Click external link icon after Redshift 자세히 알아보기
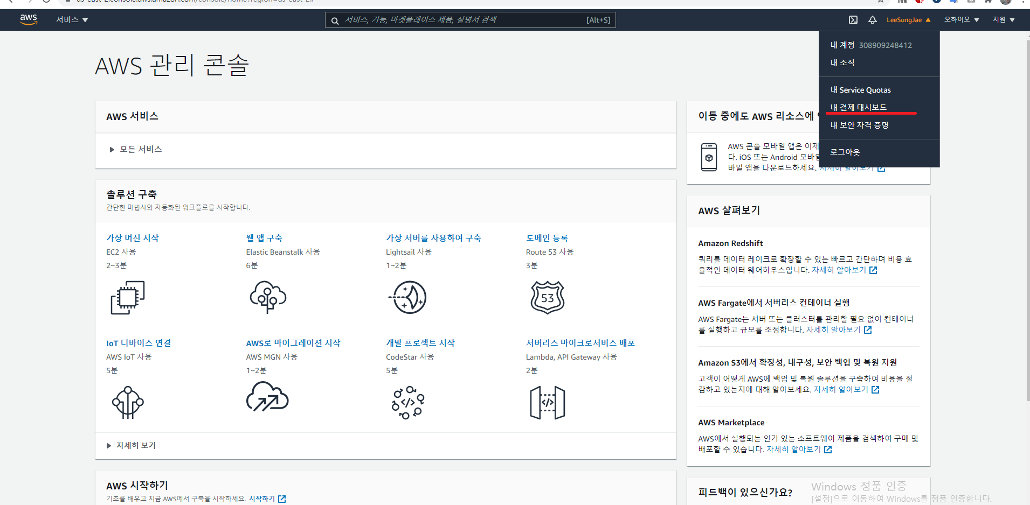The image size is (1030, 505). point(873,270)
